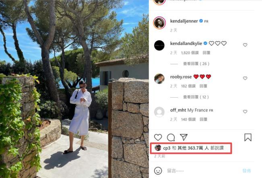Open kendallandkylie black profile avatar

click(x=159, y=45)
